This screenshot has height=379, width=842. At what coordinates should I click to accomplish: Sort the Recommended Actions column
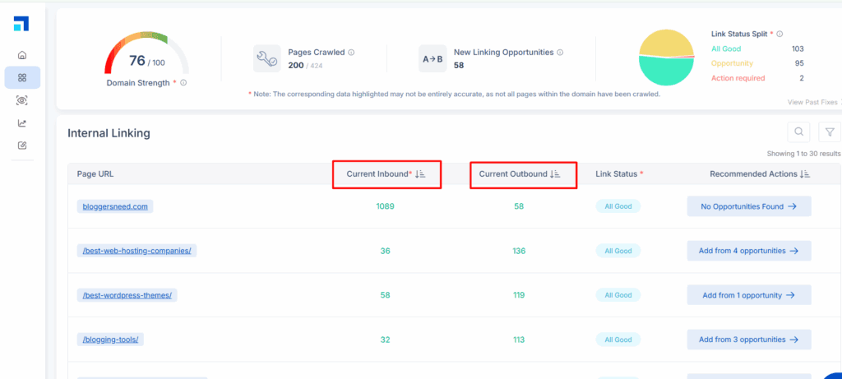click(x=805, y=174)
